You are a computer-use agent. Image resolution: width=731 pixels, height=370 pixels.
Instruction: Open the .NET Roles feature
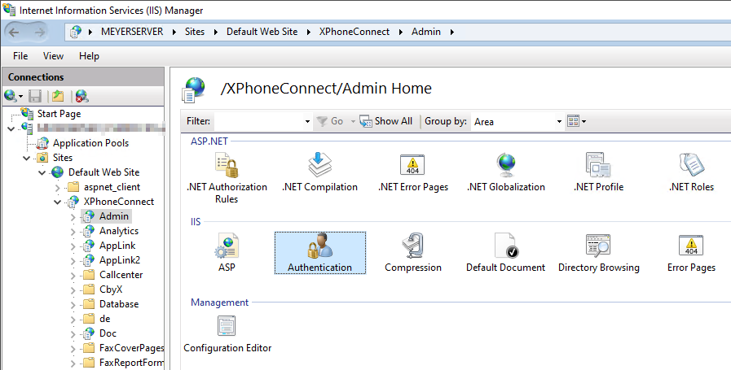pos(691,172)
